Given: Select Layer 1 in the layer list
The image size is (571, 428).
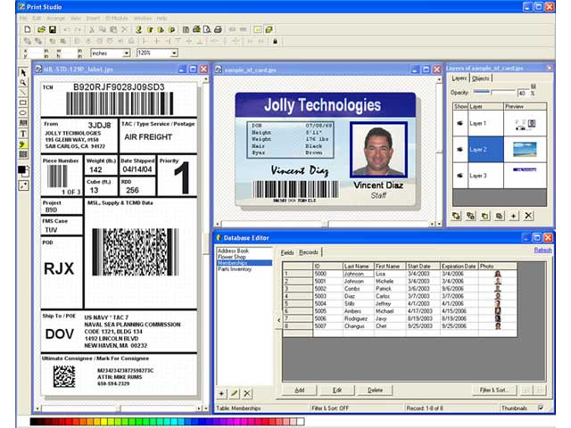Looking at the screenshot, I should [x=485, y=123].
